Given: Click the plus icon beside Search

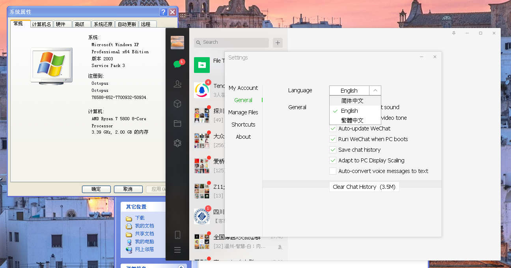Looking at the screenshot, I should coord(278,43).
